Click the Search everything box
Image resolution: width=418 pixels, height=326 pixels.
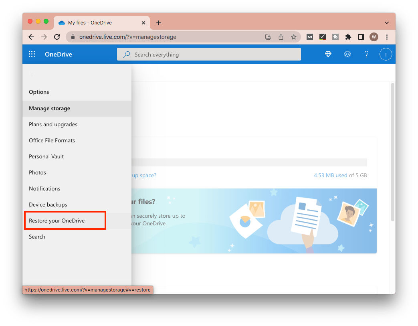tap(208, 55)
